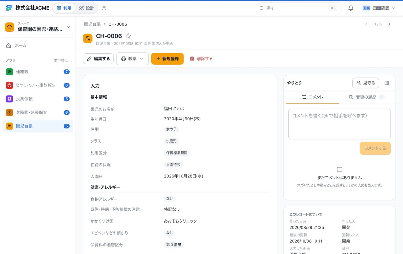Click the 株式会社ACME logo icon
The width and height of the screenshot is (403, 254).
9,8
